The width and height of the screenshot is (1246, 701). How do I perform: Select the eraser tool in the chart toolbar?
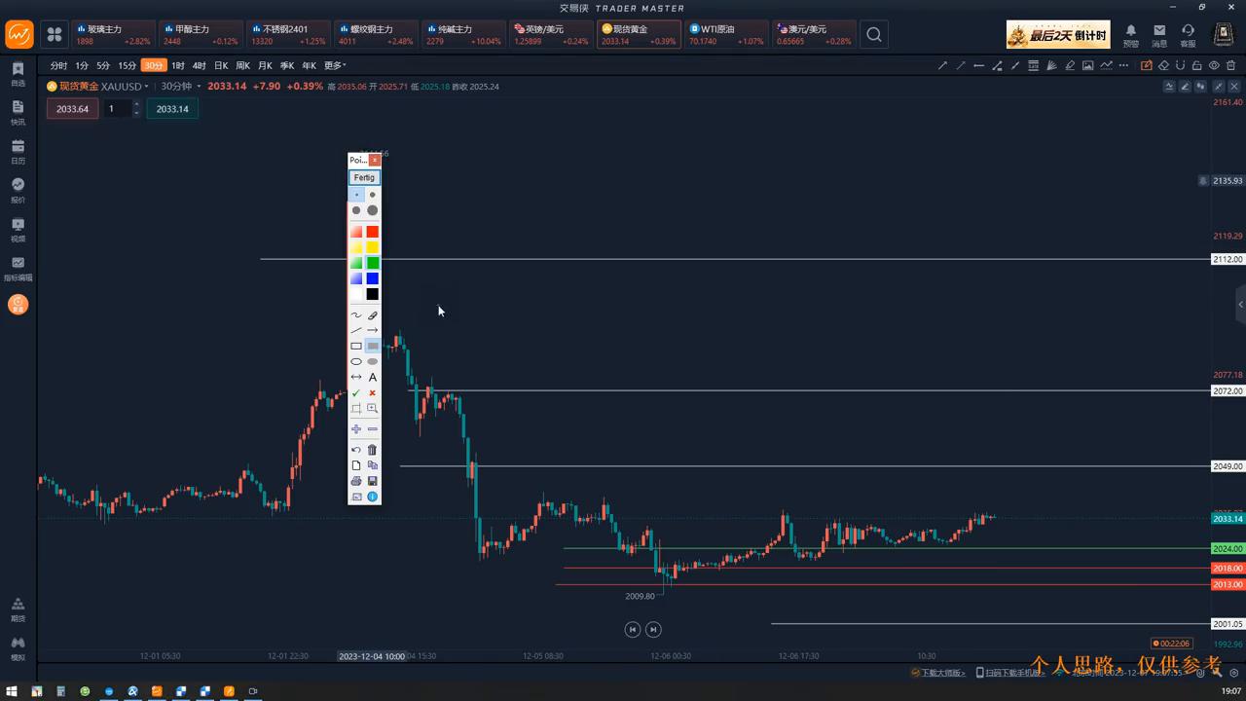(1163, 66)
